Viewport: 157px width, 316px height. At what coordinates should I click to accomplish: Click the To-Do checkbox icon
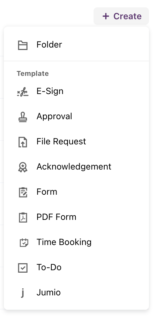point(23,268)
